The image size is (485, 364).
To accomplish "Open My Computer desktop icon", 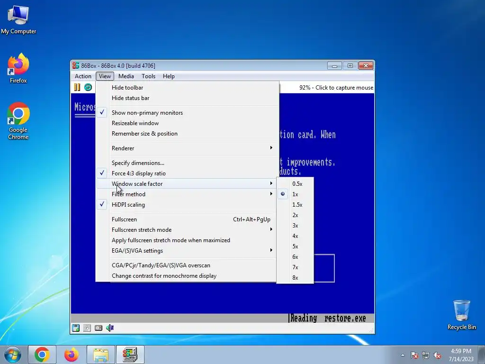I will point(18,19).
